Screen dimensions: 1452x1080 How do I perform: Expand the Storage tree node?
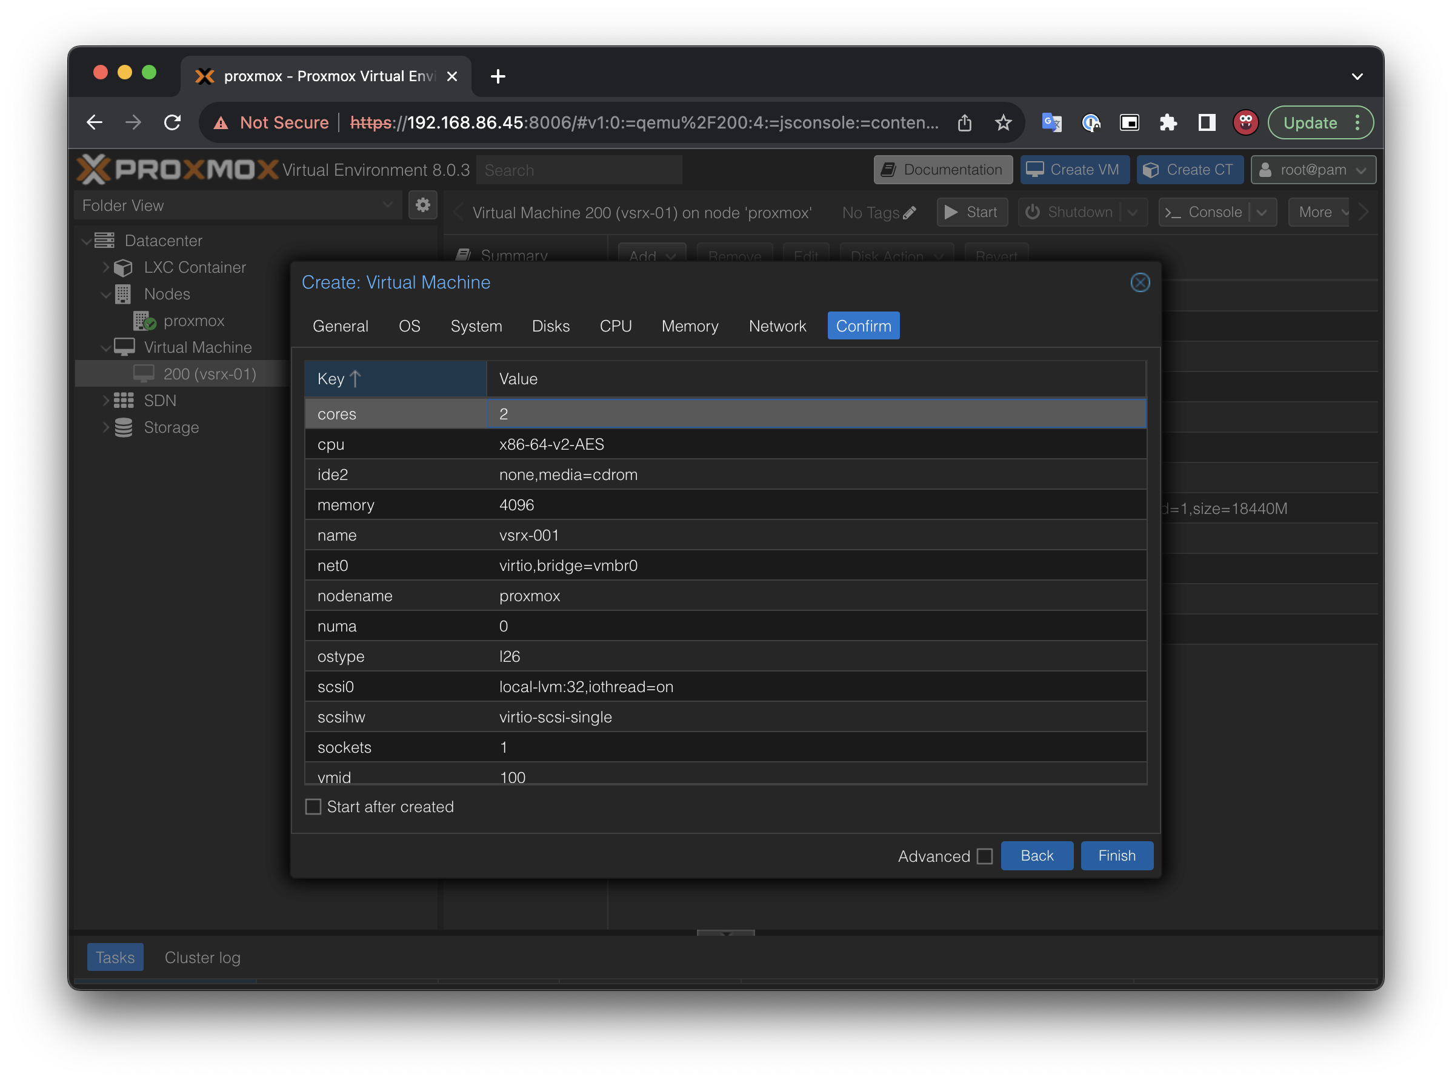click(x=106, y=427)
